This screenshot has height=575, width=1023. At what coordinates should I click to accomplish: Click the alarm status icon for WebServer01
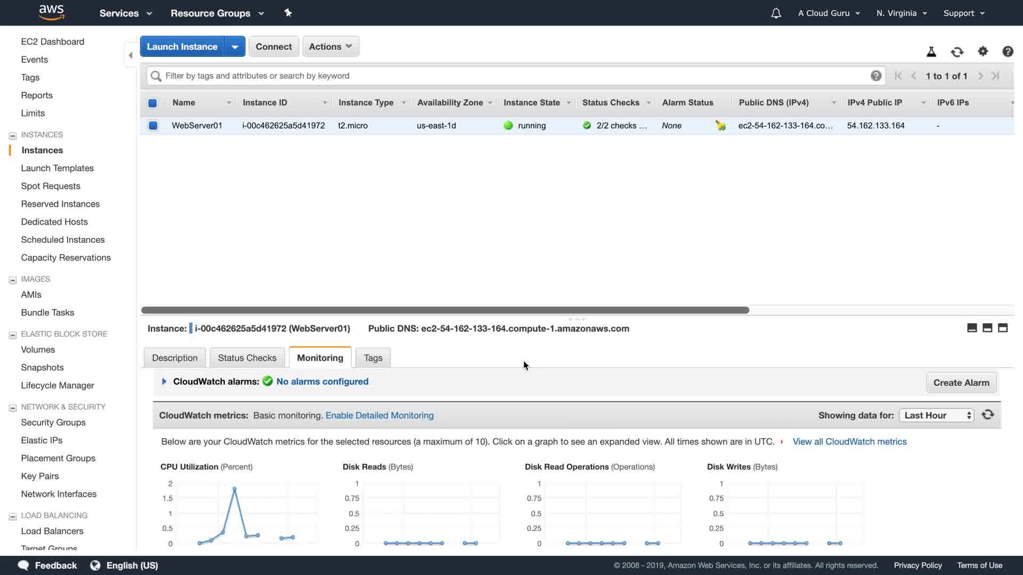point(720,126)
